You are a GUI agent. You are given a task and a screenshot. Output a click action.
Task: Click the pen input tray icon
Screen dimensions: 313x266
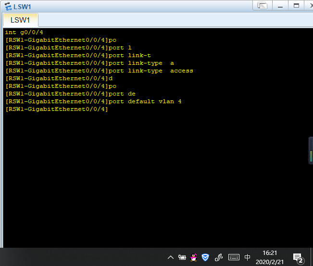pos(219,257)
